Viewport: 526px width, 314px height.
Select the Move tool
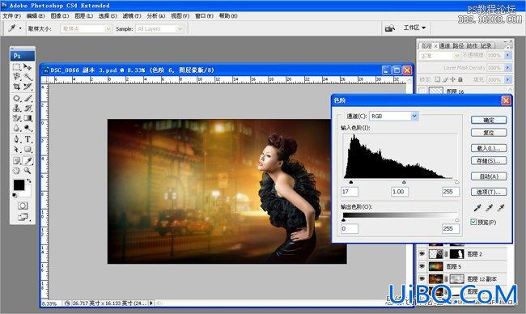coord(28,67)
